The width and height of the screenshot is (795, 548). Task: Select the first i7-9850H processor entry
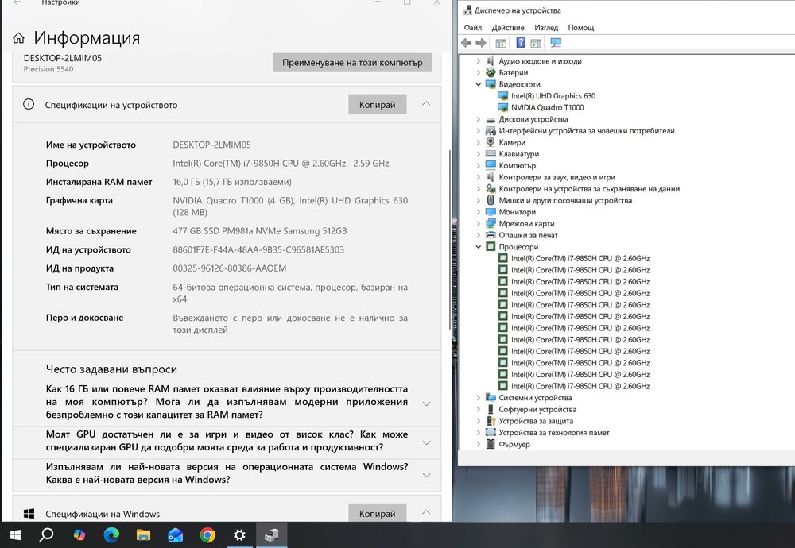click(580, 258)
